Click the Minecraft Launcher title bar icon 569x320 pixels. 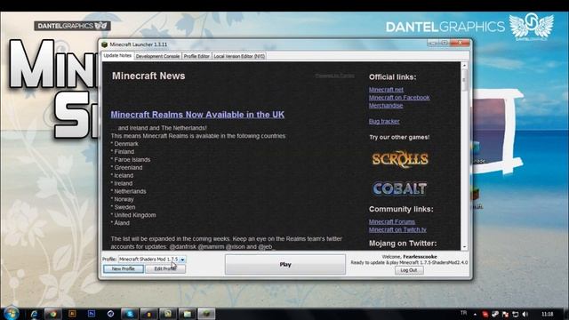pos(105,44)
